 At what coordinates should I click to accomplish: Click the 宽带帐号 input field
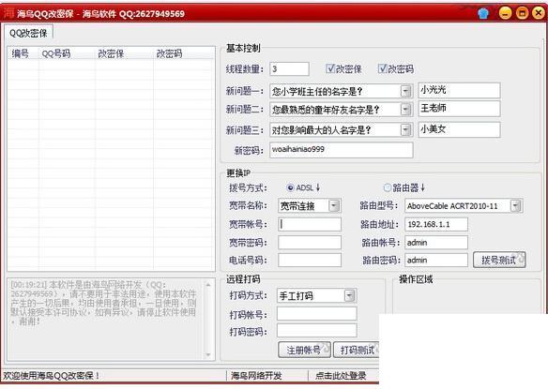pyautogui.click(x=310, y=224)
